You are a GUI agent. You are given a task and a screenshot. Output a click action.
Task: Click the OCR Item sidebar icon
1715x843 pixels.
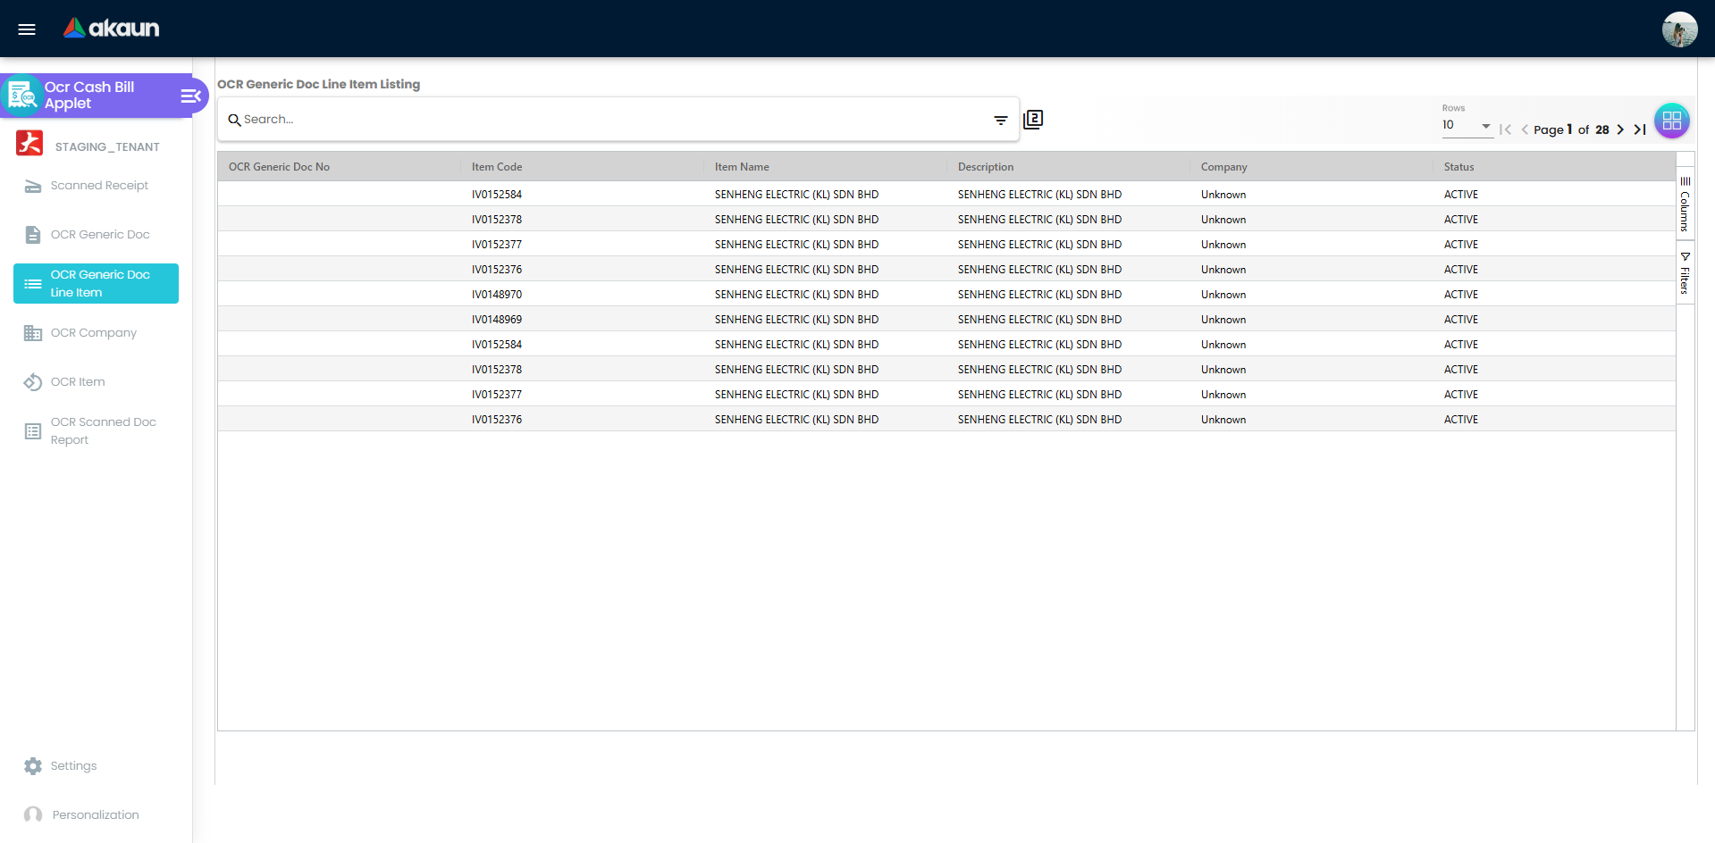tap(33, 382)
